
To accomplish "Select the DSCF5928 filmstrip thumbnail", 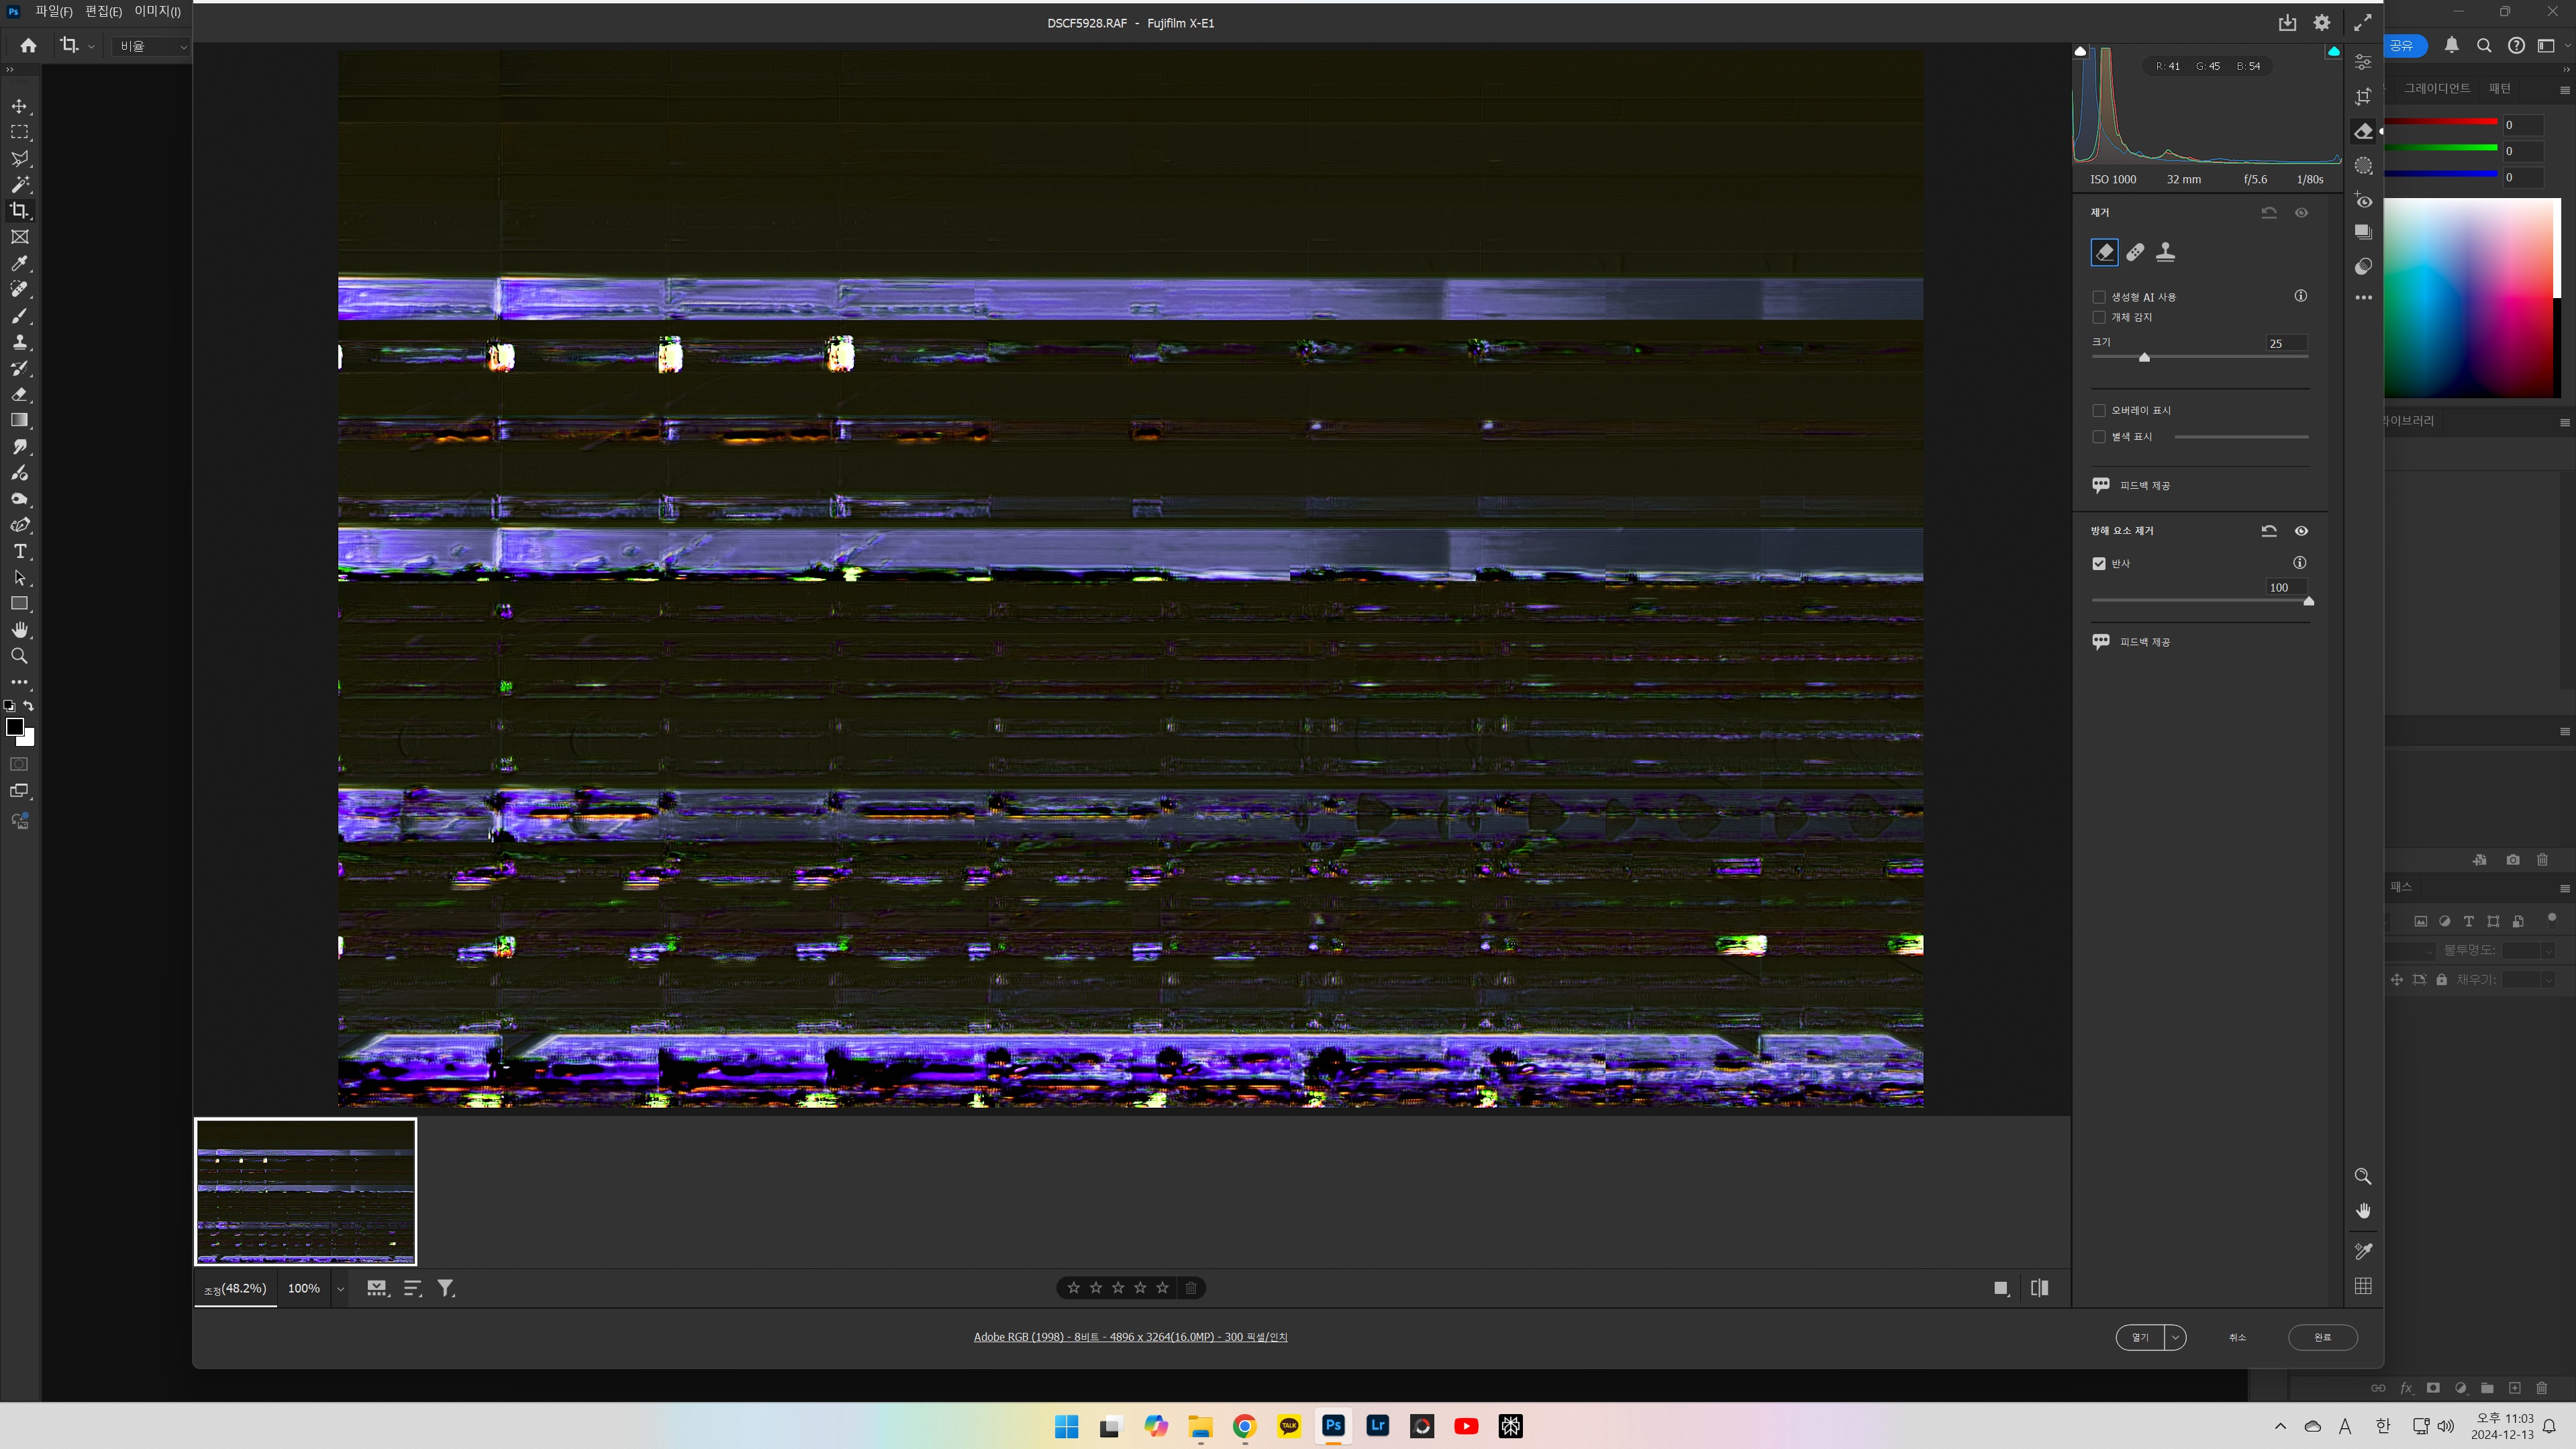I will (305, 1190).
